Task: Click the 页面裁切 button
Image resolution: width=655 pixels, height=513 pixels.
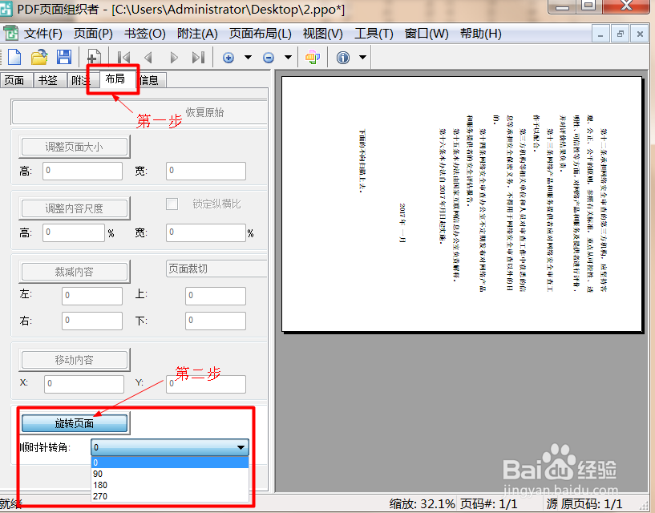Action: [x=216, y=269]
